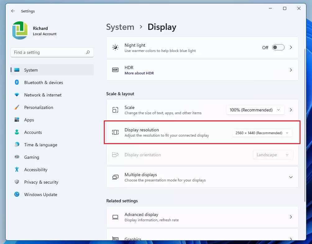Click the HDR badge icon
Image resolution: width=312 pixels, height=244 pixels.
coord(115,70)
